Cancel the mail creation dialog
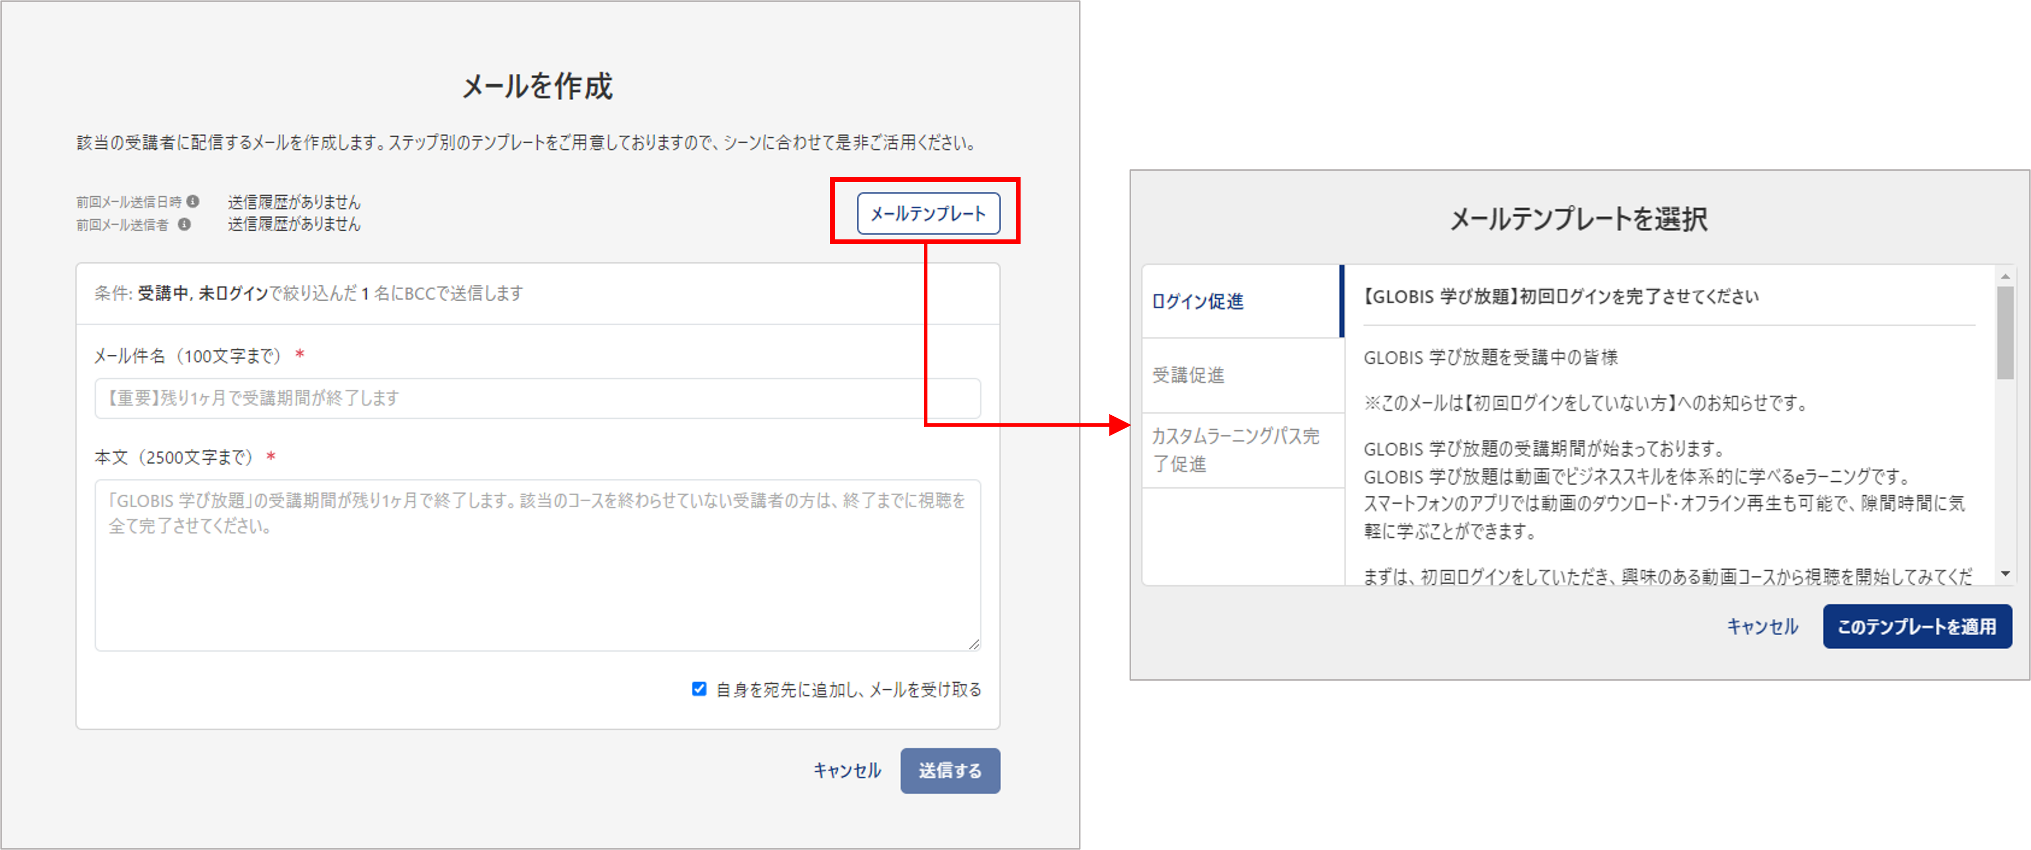This screenshot has width=2031, height=850. [847, 769]
